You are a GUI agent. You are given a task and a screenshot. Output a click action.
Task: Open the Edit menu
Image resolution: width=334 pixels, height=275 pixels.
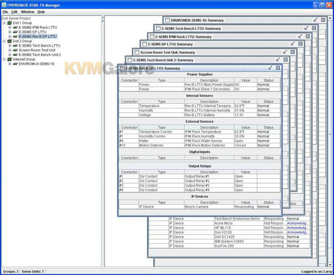click(x=14, y=12)
